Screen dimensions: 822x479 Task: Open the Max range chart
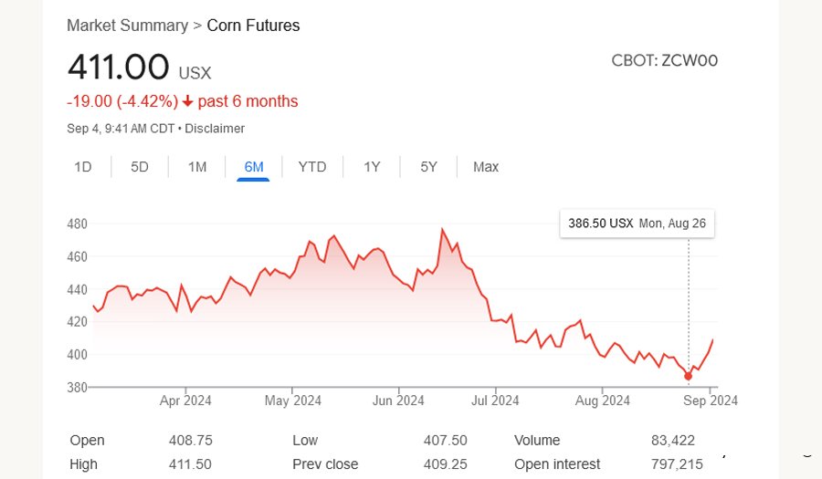[486, 167]
